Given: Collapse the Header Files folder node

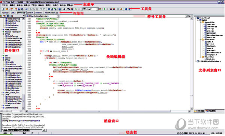Looking at the screenshot, I should 201,39.
